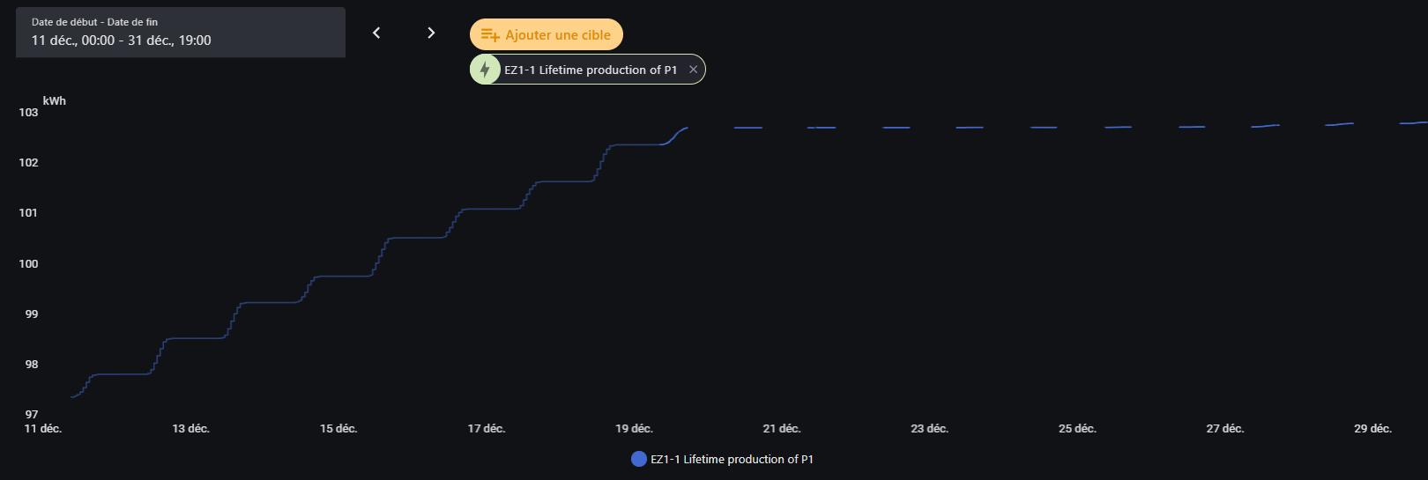Remove the EZ1-1 Lifetime production chip
Screen dimensions: 1428x480
694,70
